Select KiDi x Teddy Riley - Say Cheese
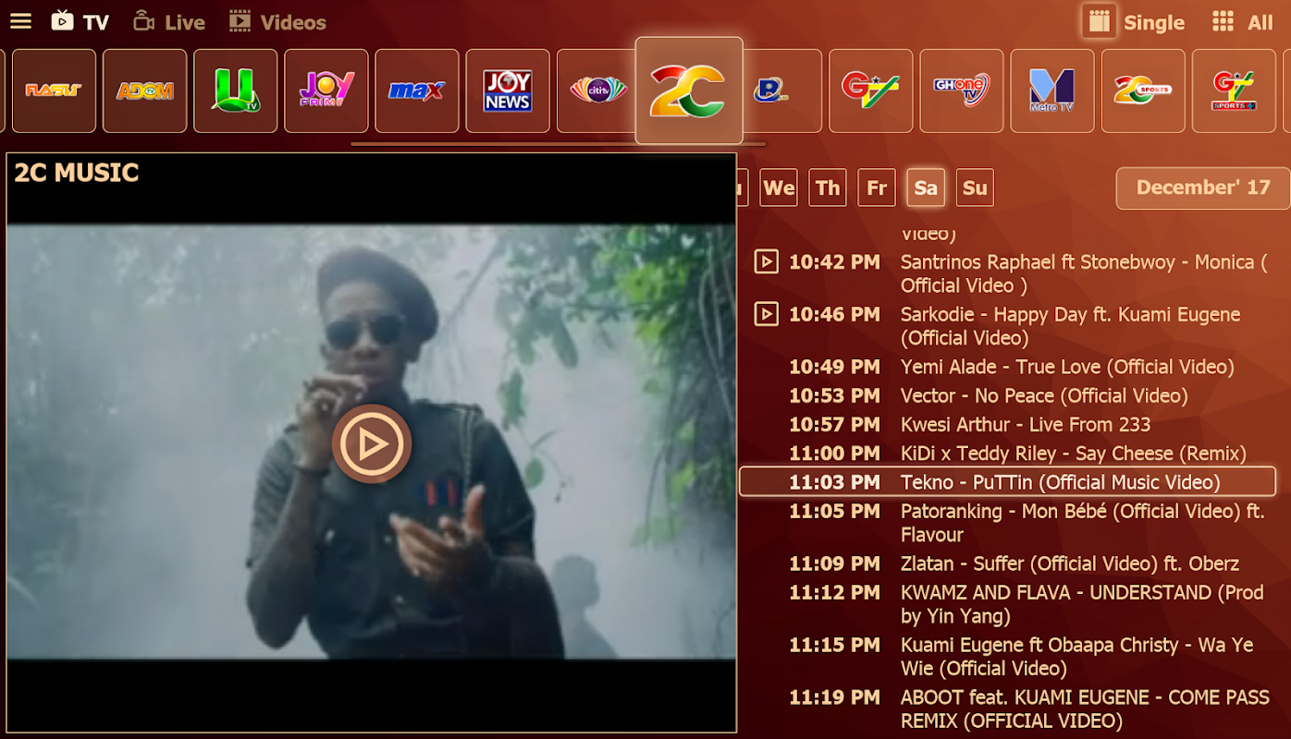The width and height of the screenshot is (1291, 739). tap(1074, 453)
